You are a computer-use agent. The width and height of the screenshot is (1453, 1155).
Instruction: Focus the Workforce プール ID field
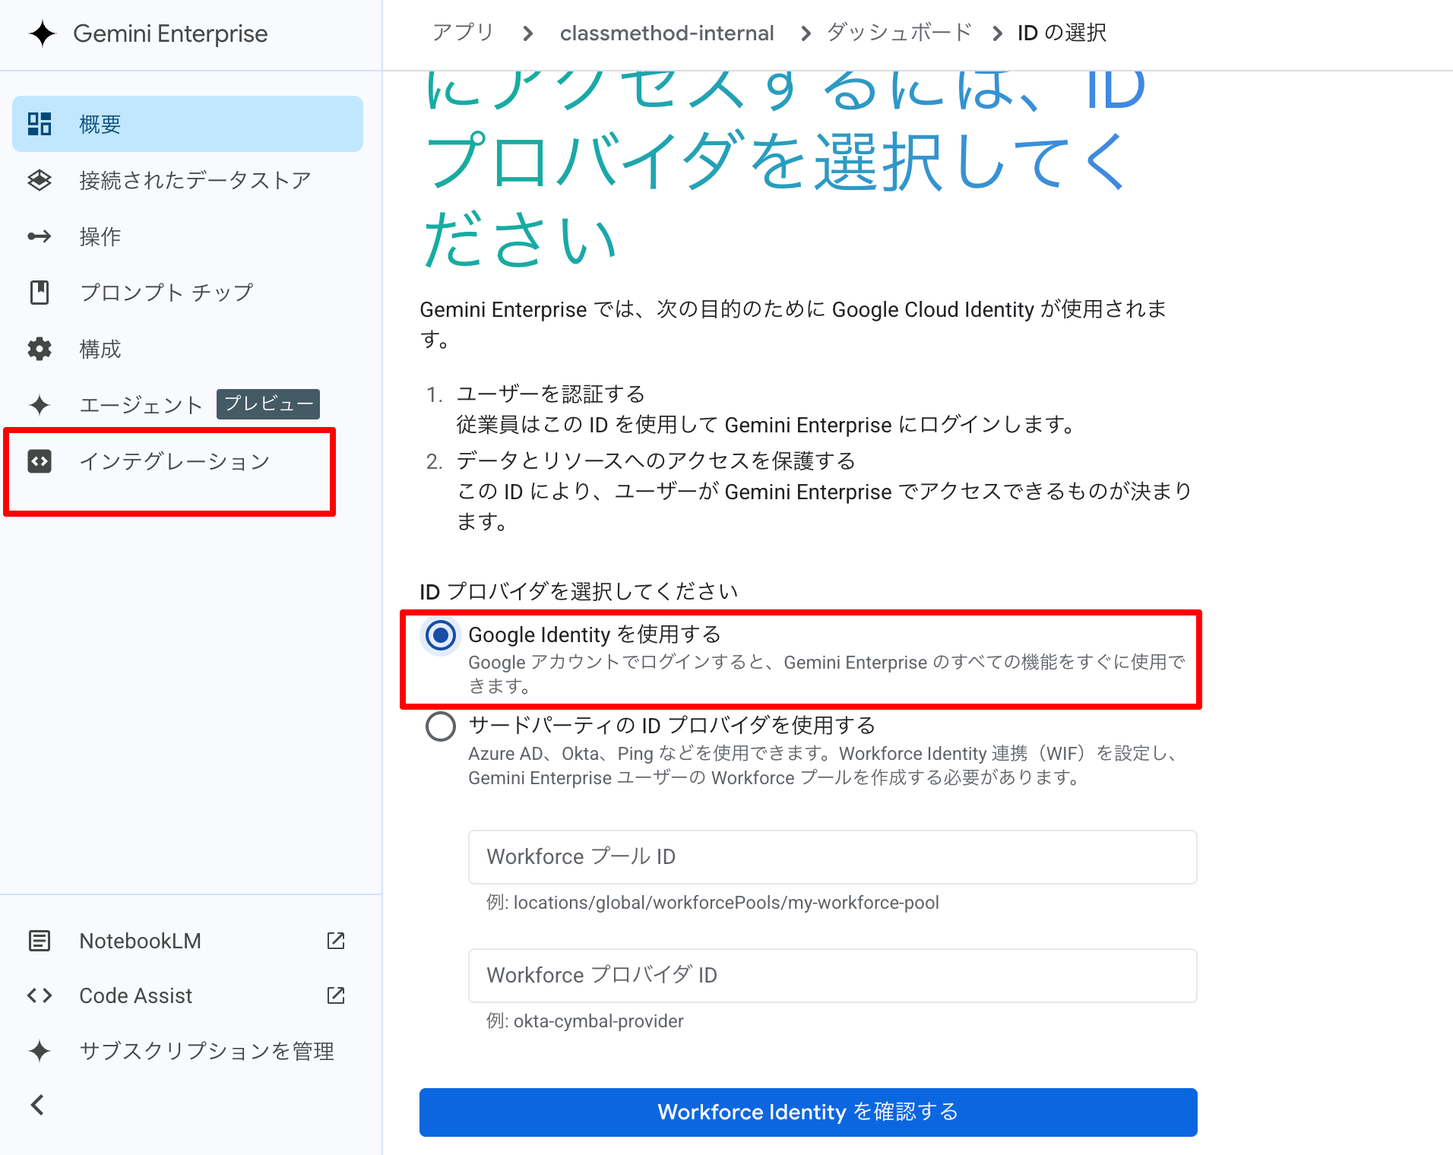832,857
